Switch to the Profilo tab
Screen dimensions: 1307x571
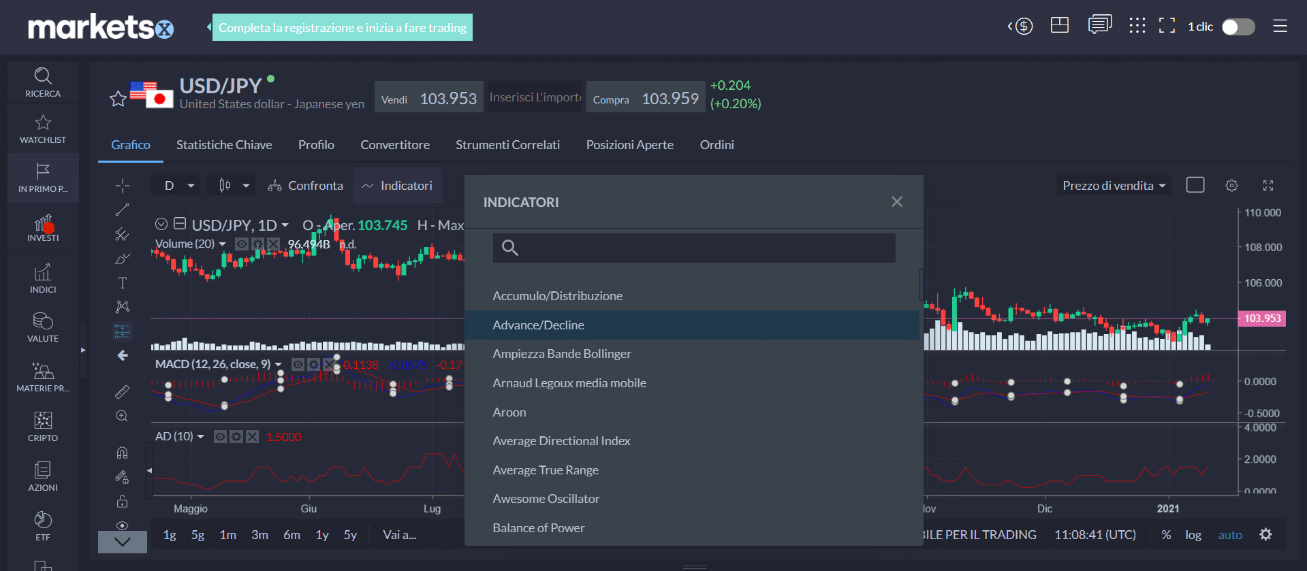point(316,144)
